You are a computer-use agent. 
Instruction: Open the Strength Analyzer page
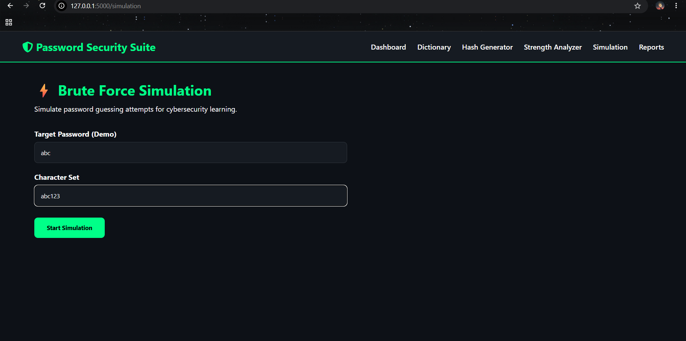point(553,47)
